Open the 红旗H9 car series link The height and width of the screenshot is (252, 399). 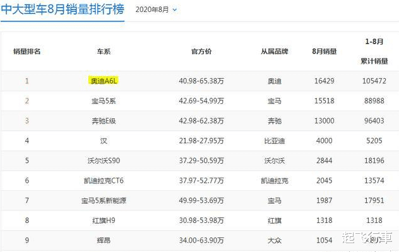(x=104, y=220)
